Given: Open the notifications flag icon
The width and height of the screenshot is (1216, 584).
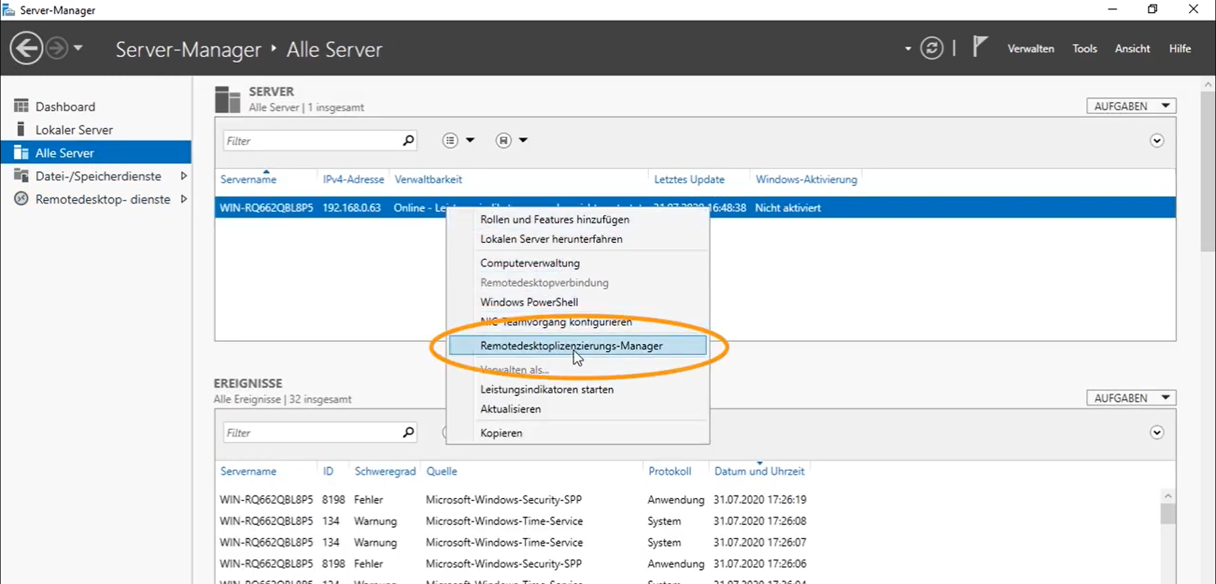Looking at the screenshot, I should coord(979,47).
